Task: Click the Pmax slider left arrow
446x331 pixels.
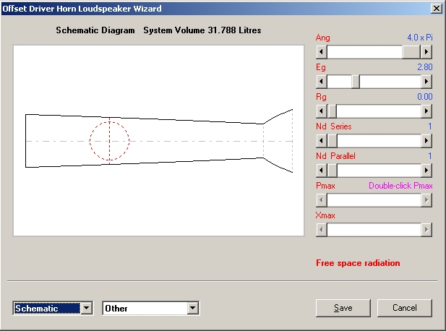Action: (322, 200)
